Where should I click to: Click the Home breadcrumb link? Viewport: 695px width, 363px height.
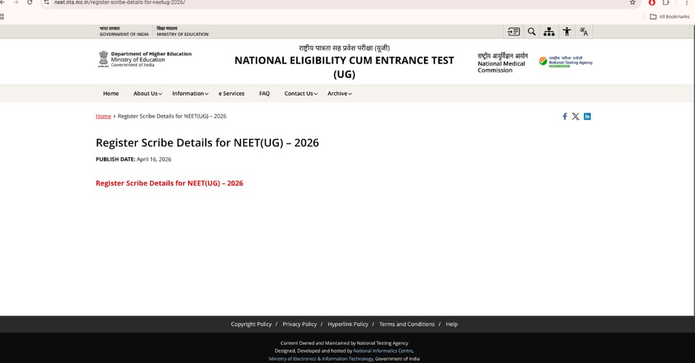coord(103,116)
